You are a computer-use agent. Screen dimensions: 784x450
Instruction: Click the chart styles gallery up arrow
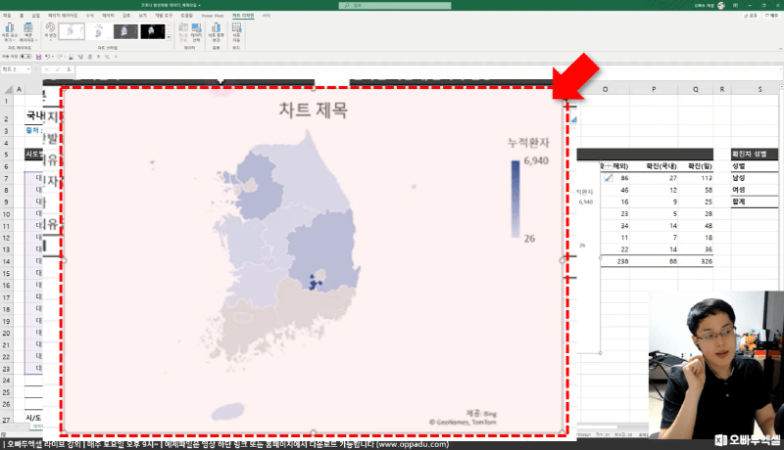(169, 24)
